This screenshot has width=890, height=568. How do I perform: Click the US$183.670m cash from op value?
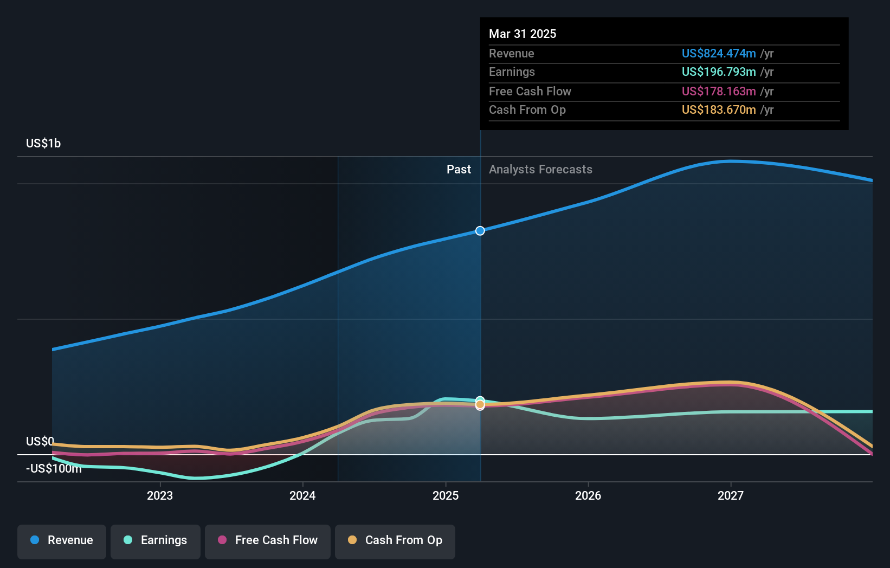pos(719,109)
